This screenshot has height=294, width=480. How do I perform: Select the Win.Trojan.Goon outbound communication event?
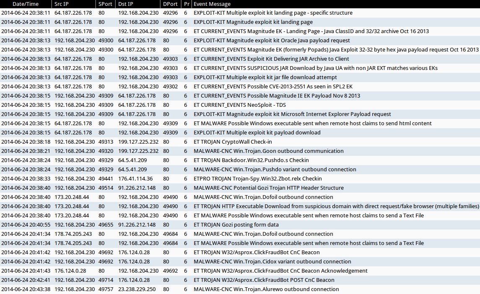268,151
